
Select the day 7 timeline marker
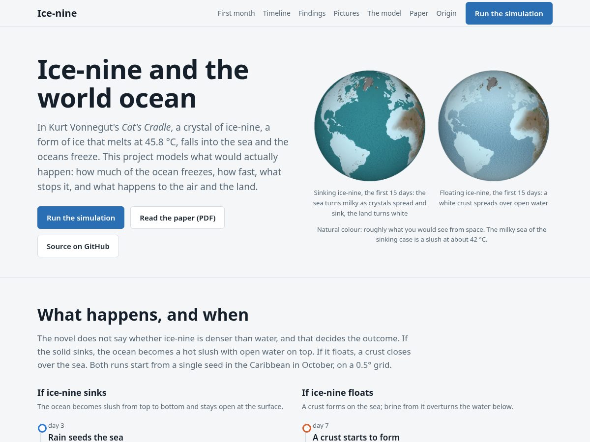click(x=307, y=428)
